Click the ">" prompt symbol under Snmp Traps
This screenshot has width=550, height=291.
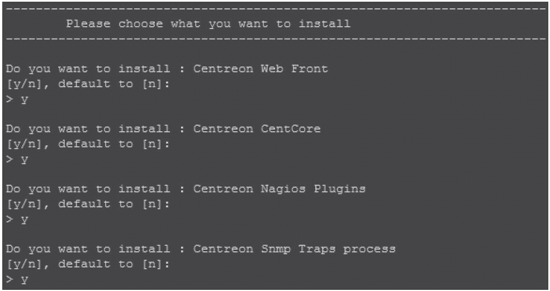pyautogui.click(x=9, y=279)
